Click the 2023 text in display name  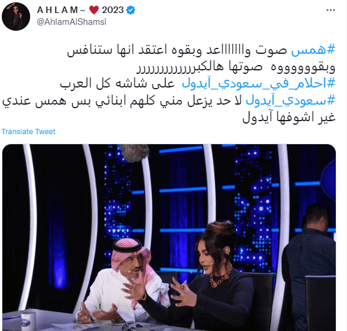[x=113, y=10]
